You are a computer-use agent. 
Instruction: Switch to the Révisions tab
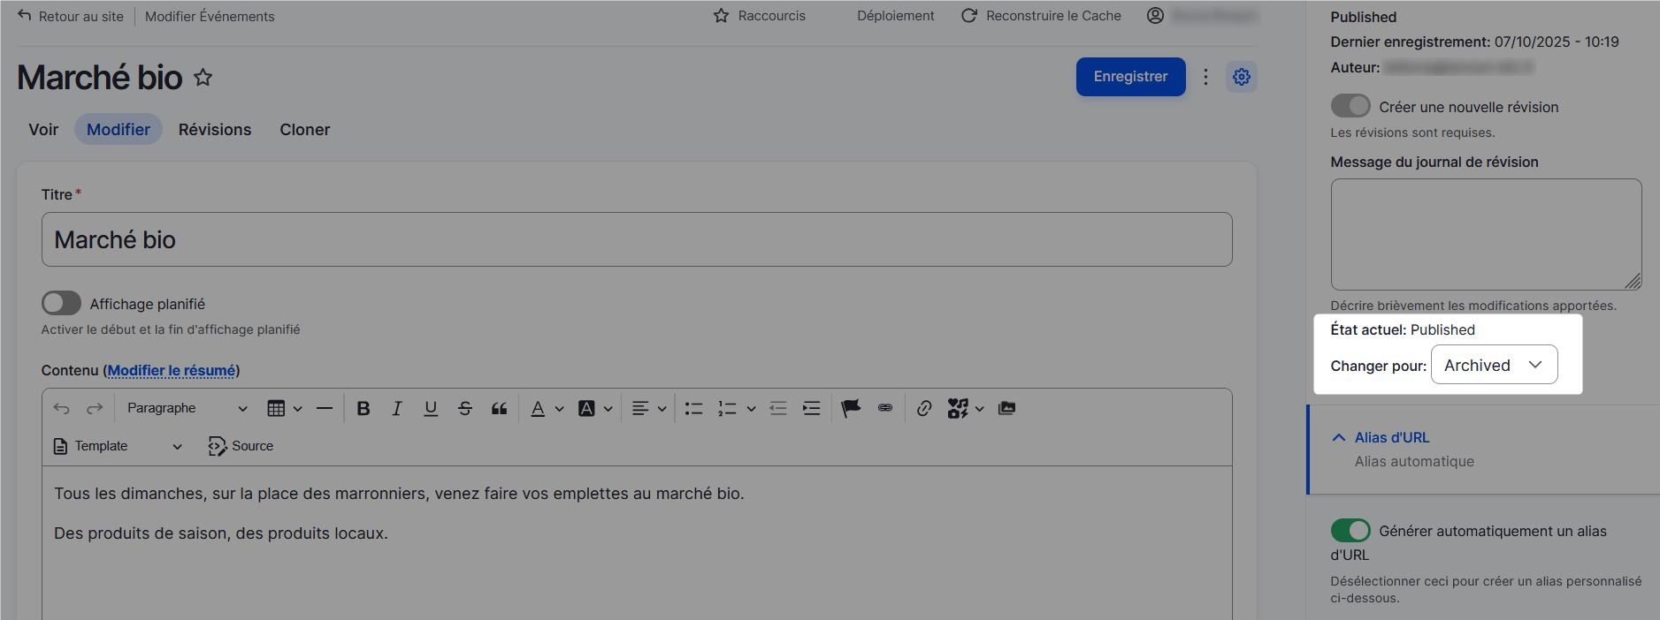click(215, 130)
